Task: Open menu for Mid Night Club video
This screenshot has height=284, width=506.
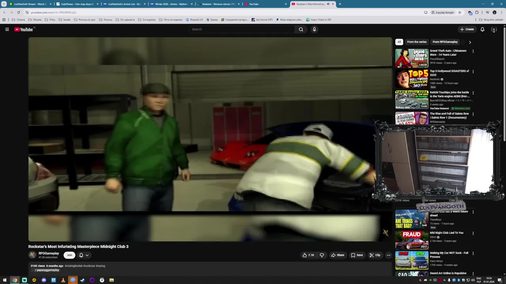Action: tap(473, 234)
